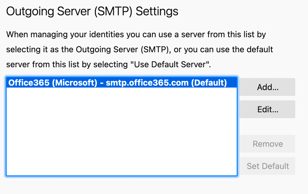Attempt removing the Office365 server
The height and width of the screenshot is (194, 308).
[267, 144]
